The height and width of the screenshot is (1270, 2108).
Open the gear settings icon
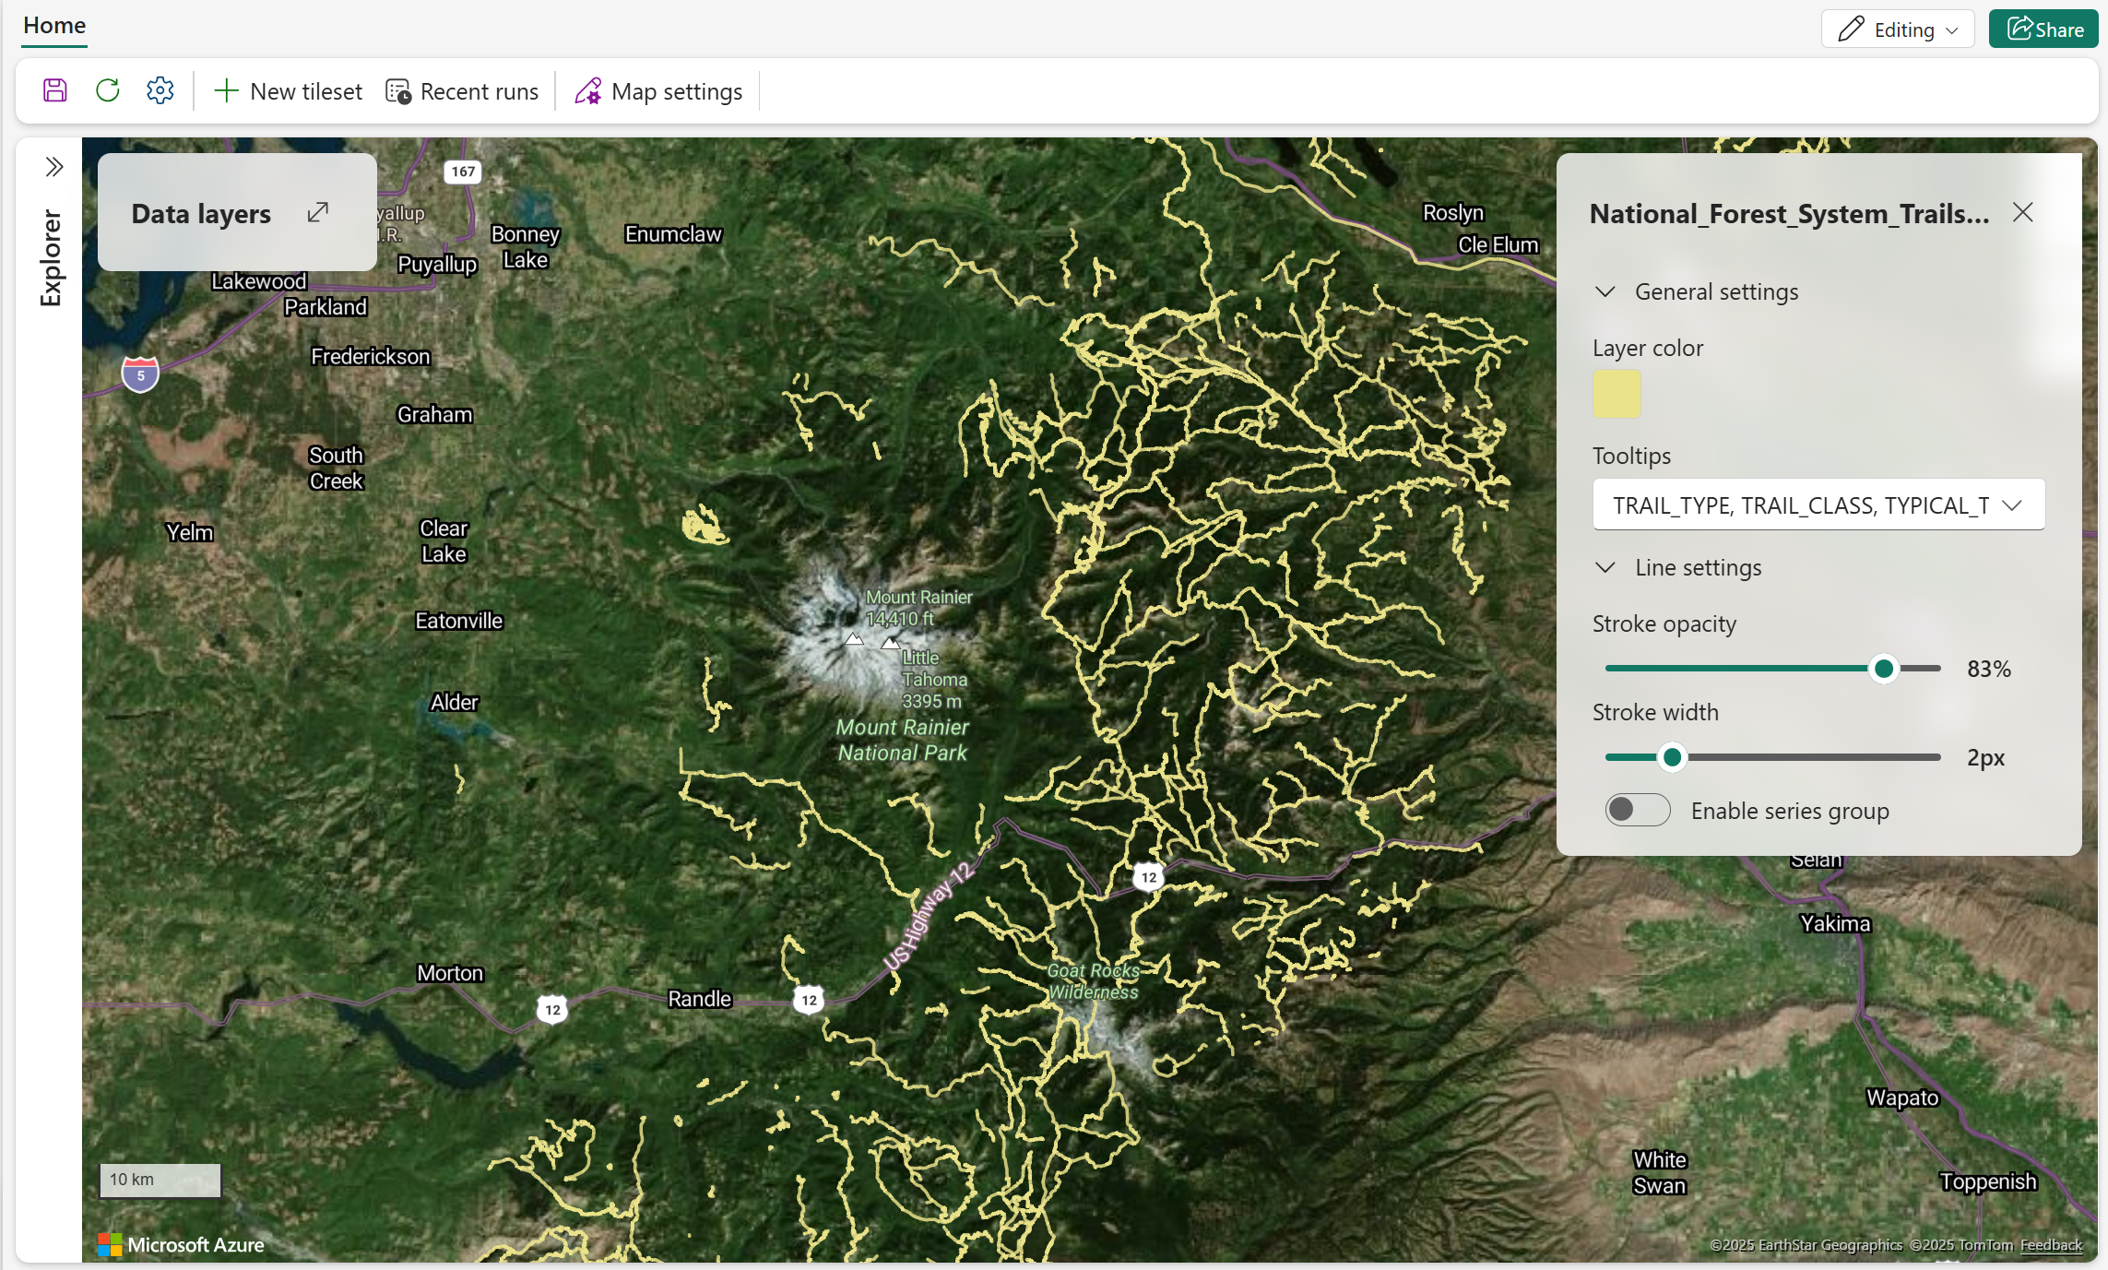160,90
